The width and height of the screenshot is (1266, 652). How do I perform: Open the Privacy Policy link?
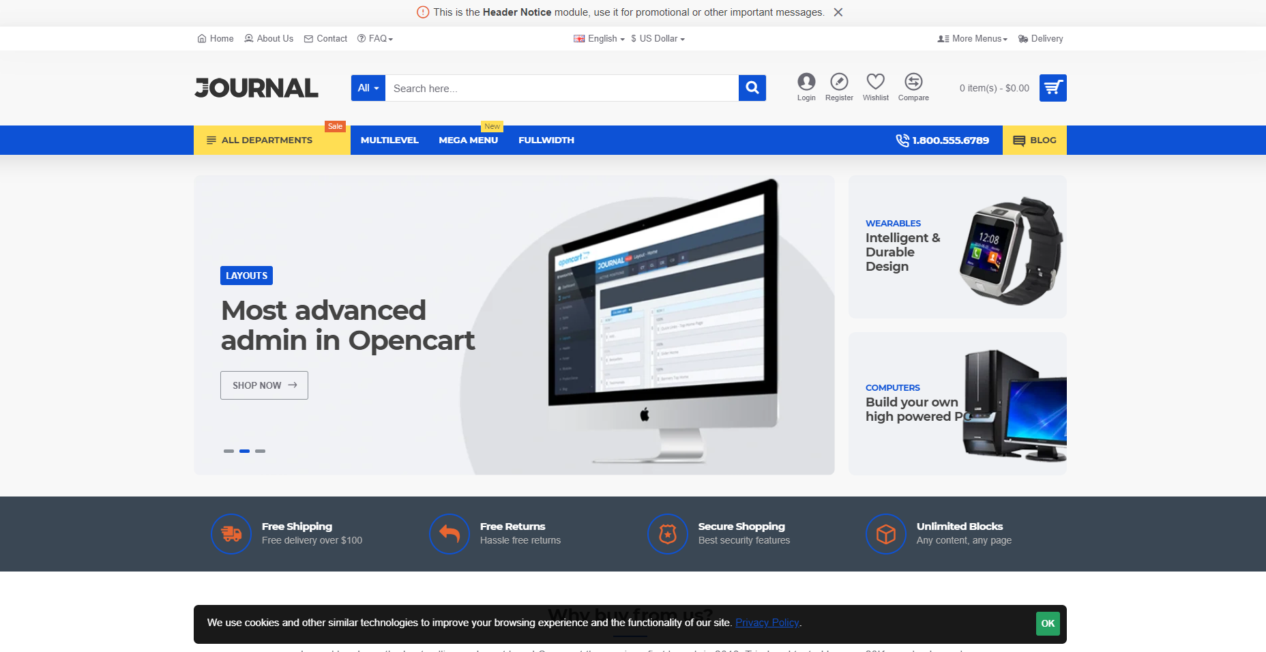point(767,623)
